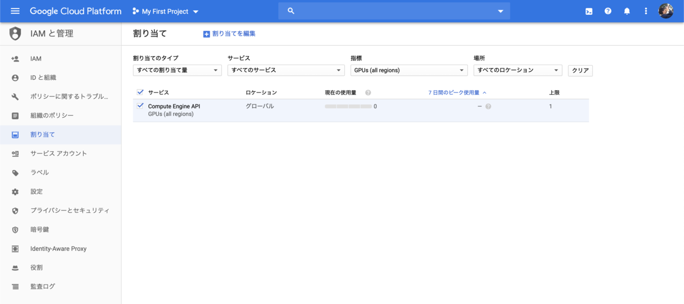Uncheck the Compute Engine API row checkbox

140,106
